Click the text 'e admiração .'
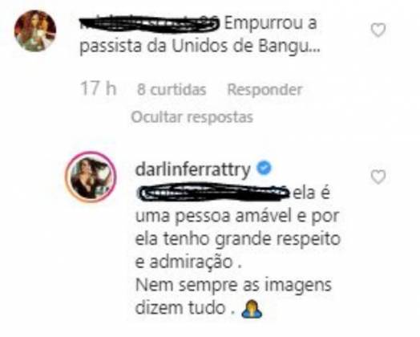Image resolution: width=420 pixels, height=337 pixels. (x=189, y=262)
